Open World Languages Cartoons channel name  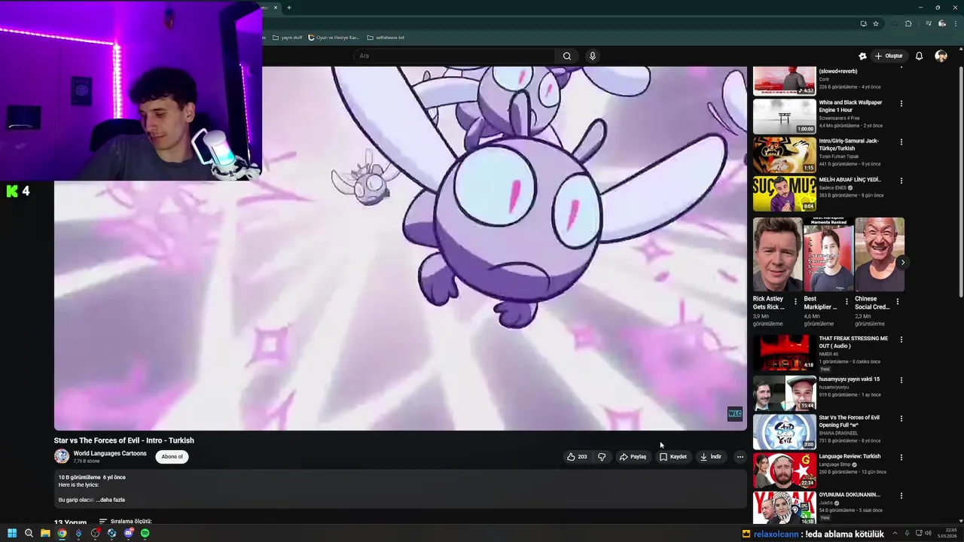click(x=110, y=453)
